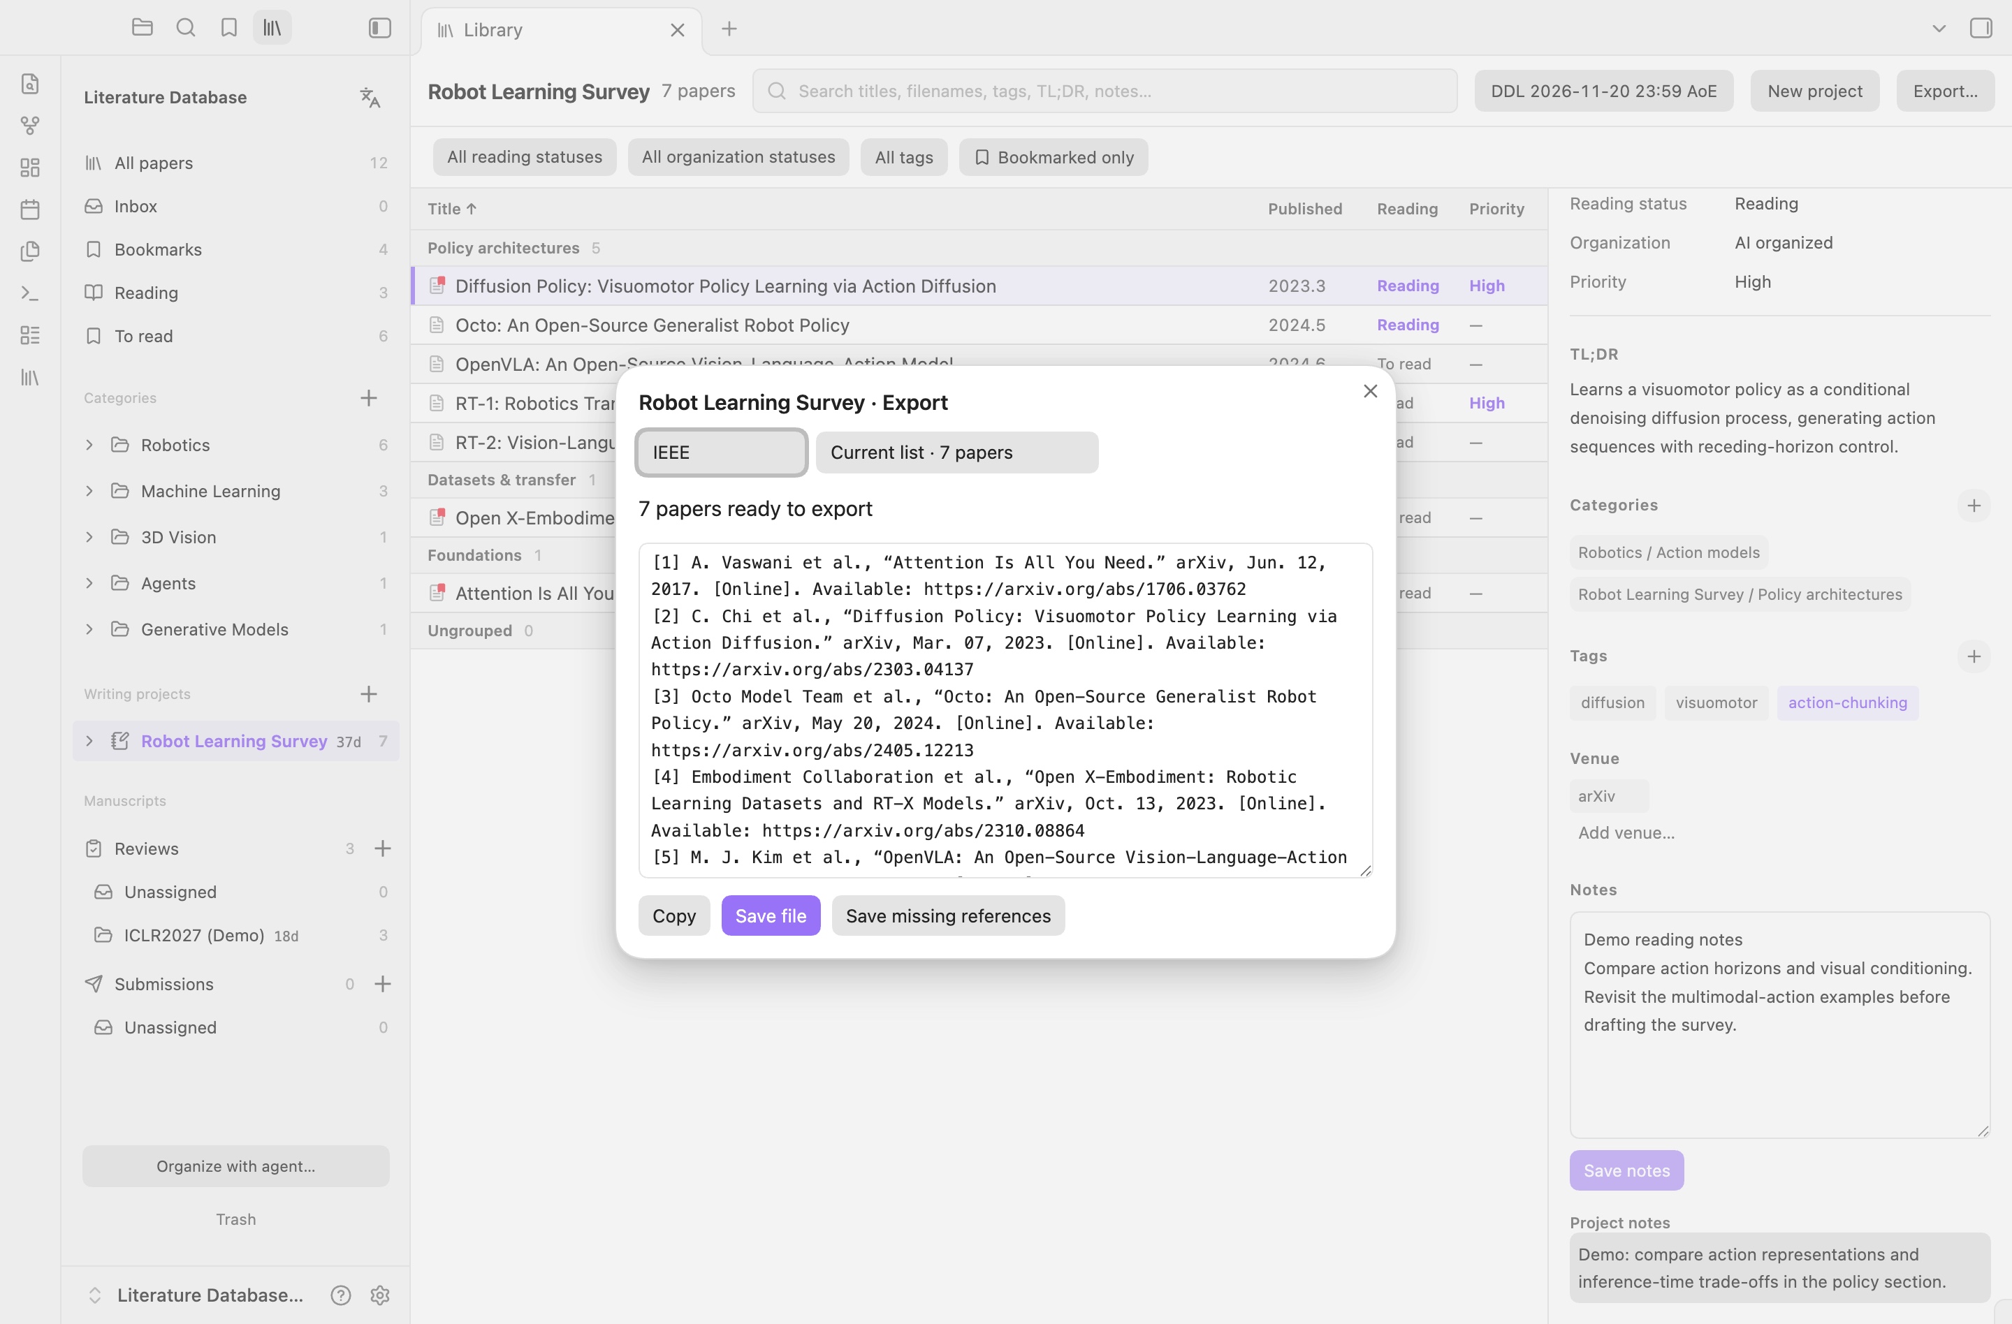
Task: Close the Export dialog
Action: pyautogui.click(x=1371, y=391)
